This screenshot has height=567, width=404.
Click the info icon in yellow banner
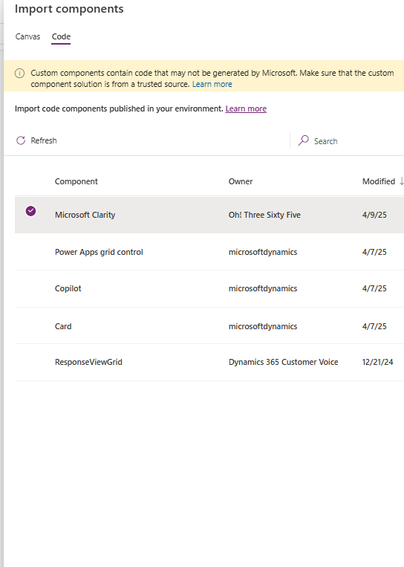(19, 73)
